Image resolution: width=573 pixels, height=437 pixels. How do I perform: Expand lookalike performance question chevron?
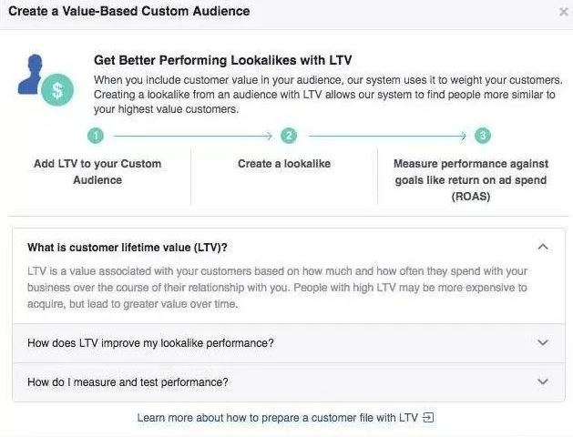click(x=543, y=342)
